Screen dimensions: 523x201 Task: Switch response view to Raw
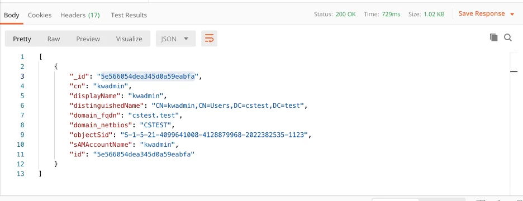[x=54, y=39]
